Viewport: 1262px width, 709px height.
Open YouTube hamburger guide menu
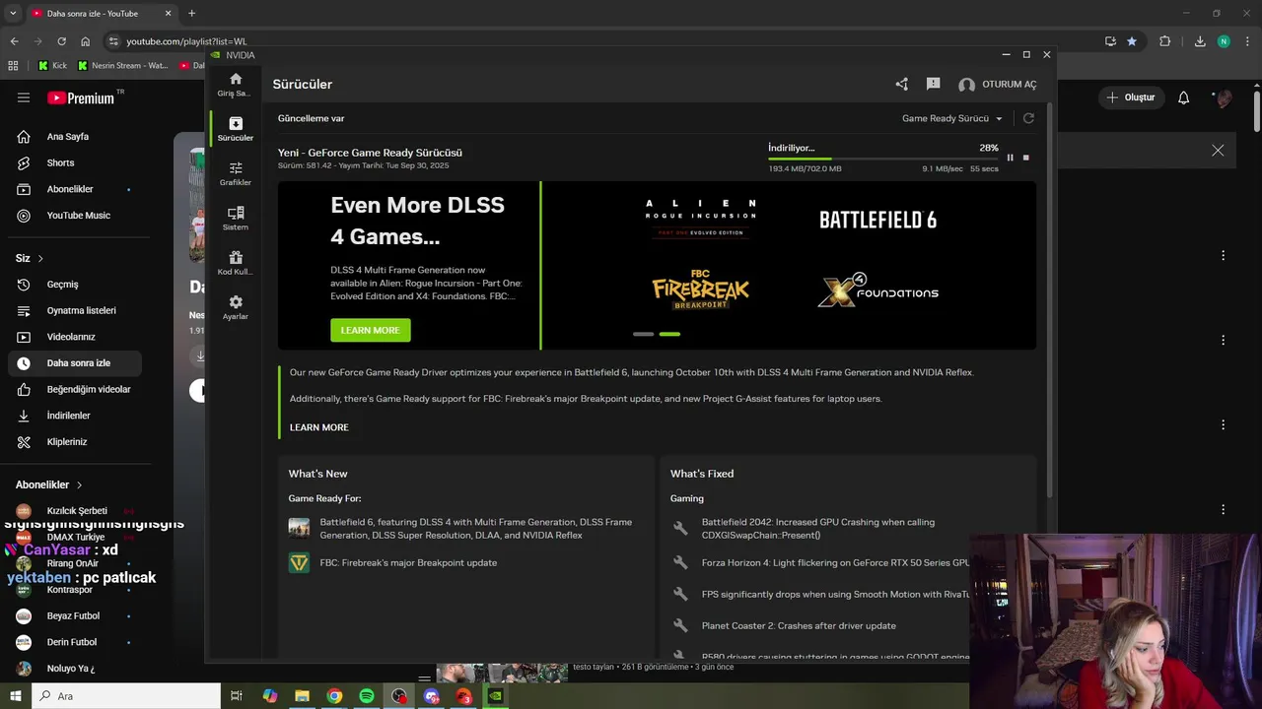24,97
